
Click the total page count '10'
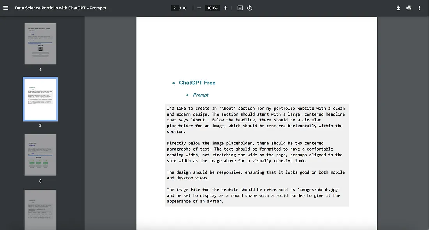[x=184, y=8]
